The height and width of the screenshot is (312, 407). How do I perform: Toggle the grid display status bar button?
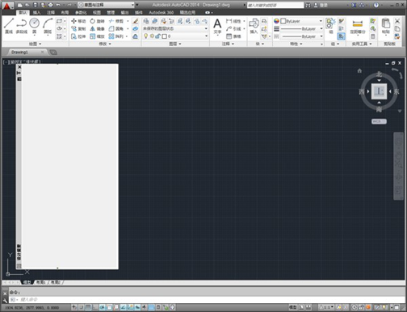[88, 307]
